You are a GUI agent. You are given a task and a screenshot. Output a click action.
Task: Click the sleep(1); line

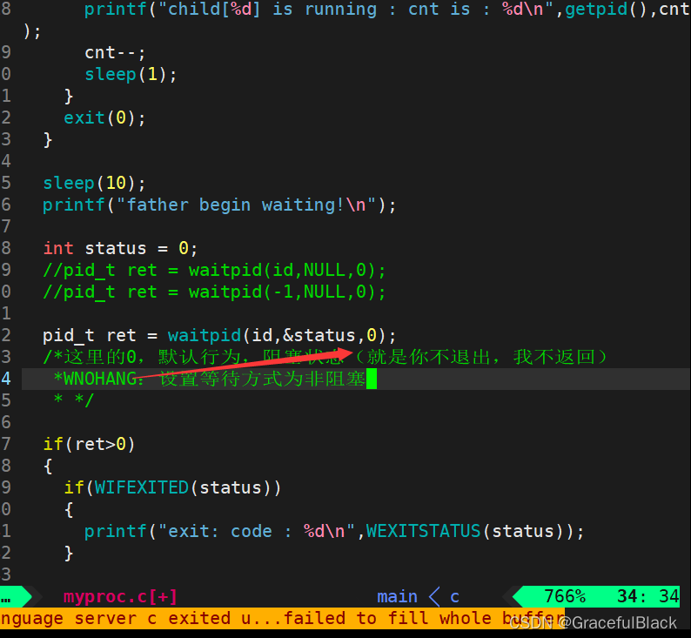point(131,75)
